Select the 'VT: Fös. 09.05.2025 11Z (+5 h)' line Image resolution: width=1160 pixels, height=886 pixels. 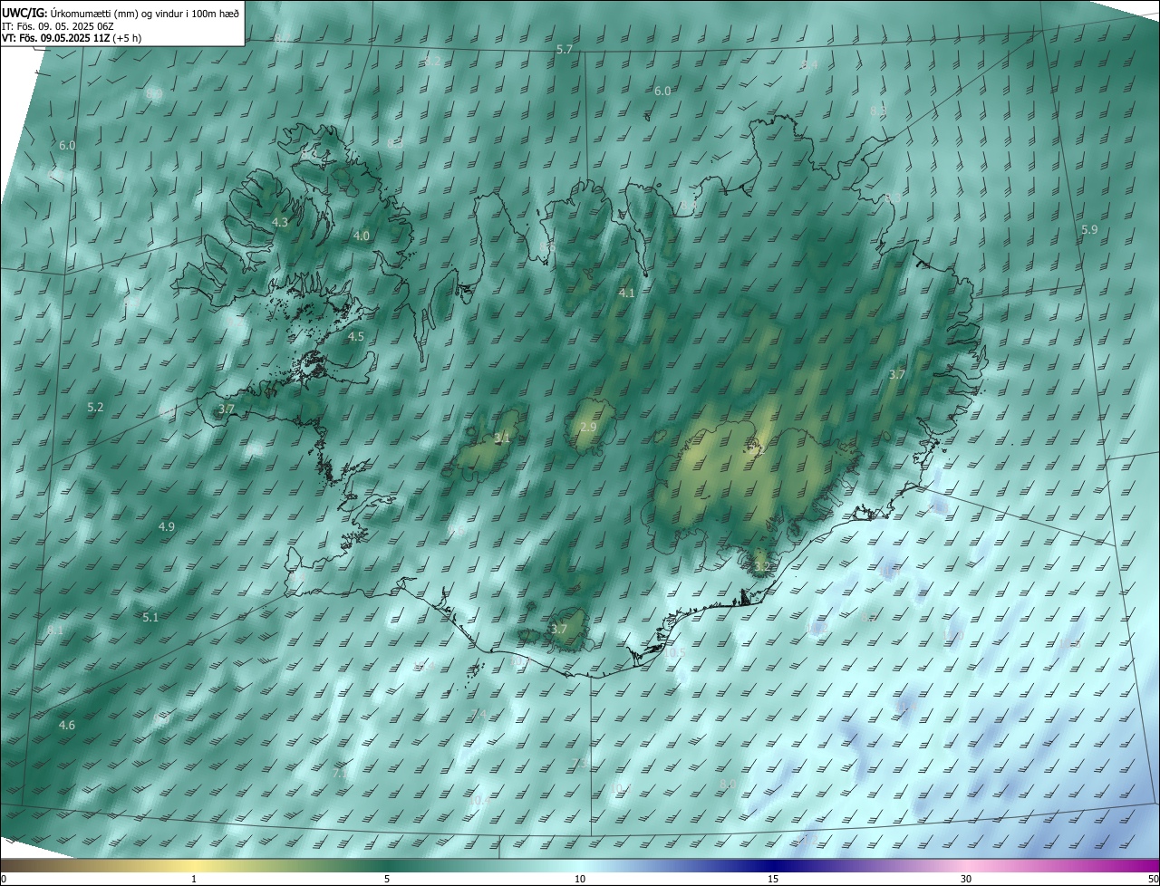tap(72, 38)
